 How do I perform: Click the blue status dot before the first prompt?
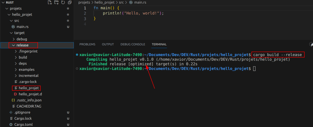point(77,55)
